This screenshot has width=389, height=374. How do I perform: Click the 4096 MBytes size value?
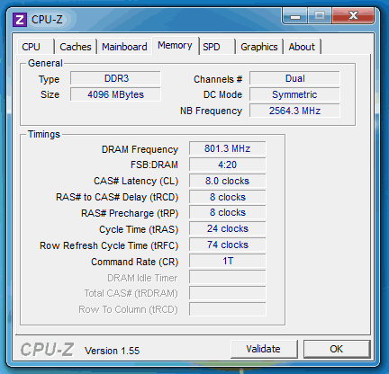115,94
